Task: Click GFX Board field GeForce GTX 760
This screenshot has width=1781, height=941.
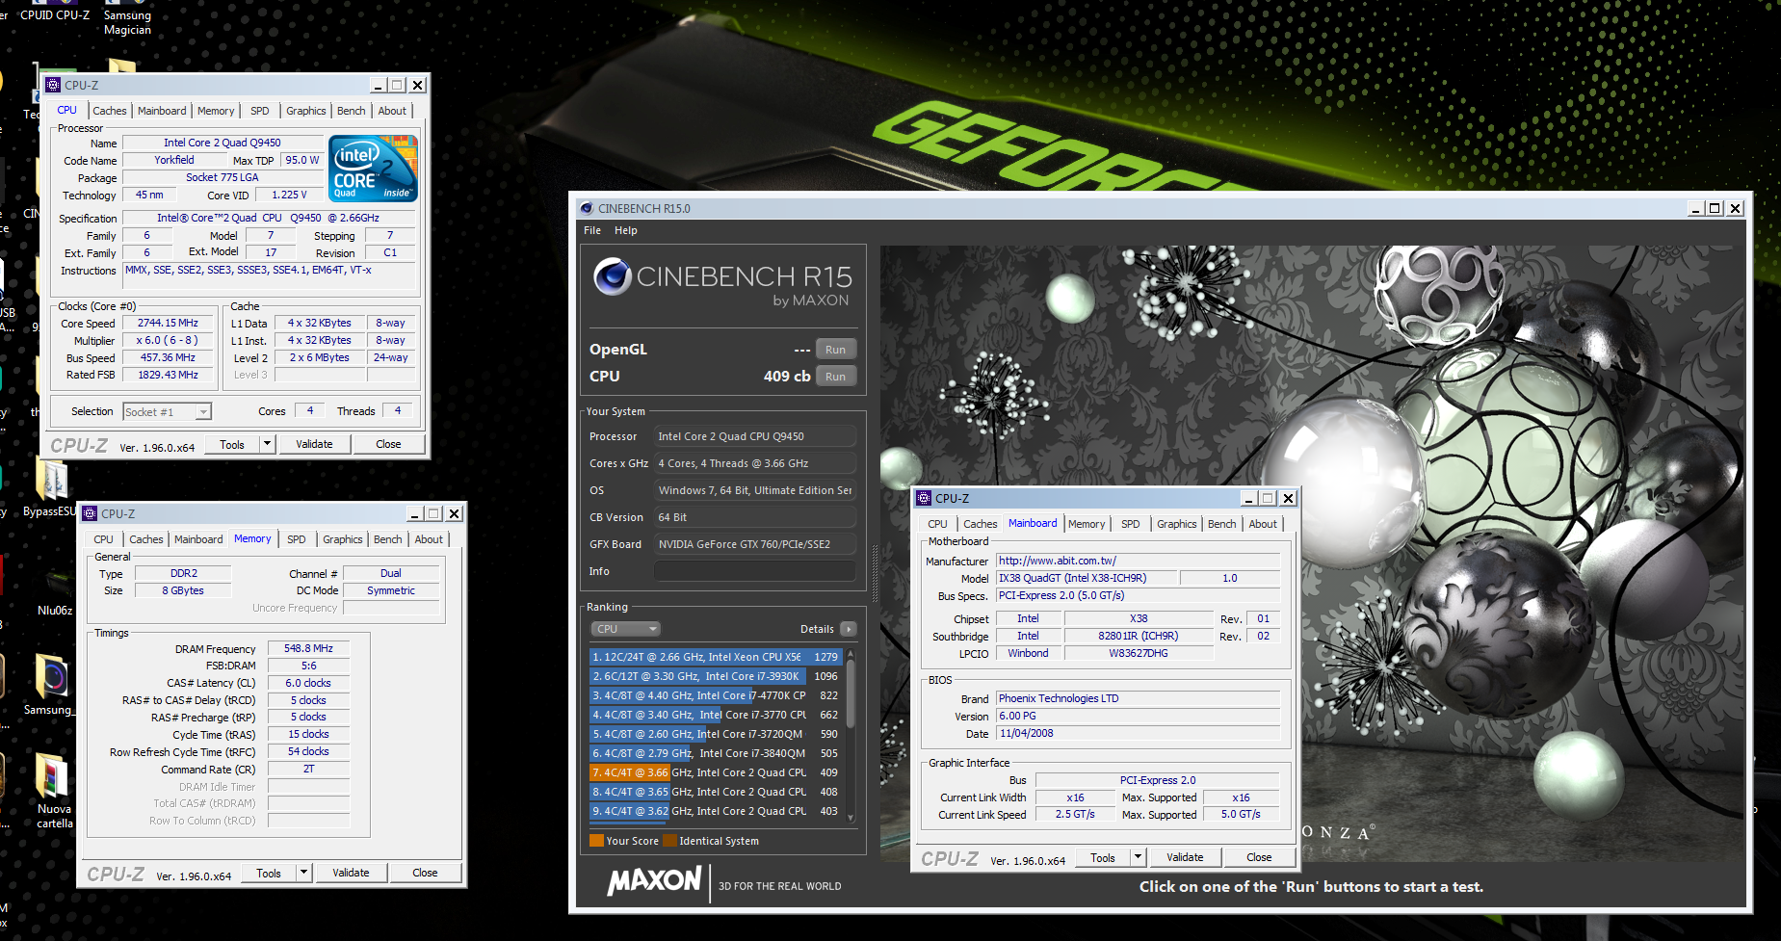Action: coord(755,544)
